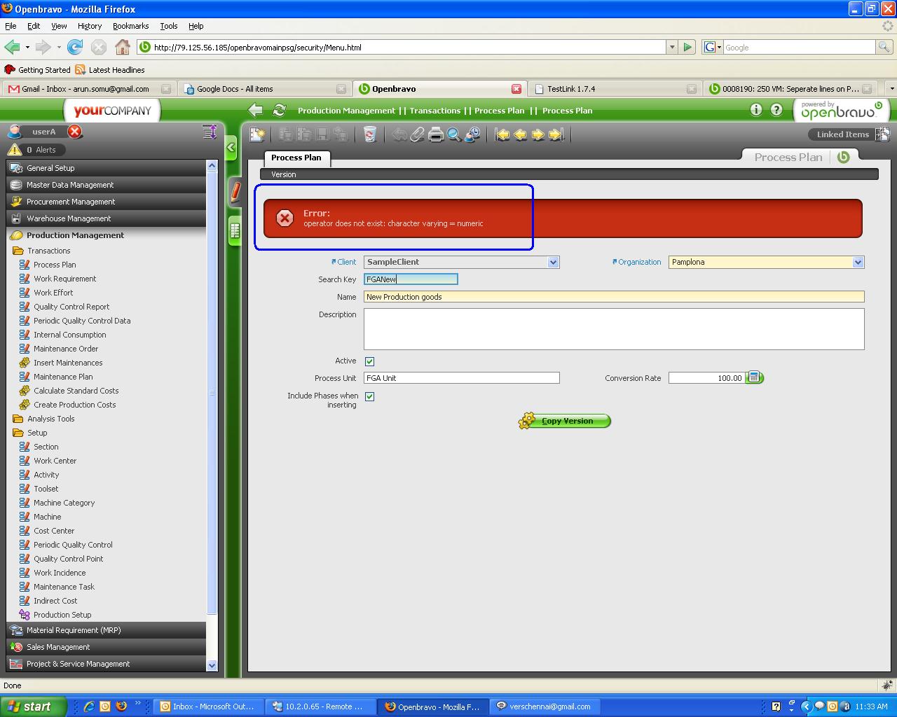This screenshot has width=897, height=717.
Task: Open Search with the magnifier icon
Action: [454, 134]
